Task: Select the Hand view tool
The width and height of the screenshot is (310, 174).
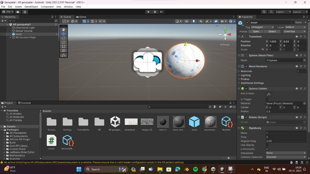Action: tap(63, 30)
